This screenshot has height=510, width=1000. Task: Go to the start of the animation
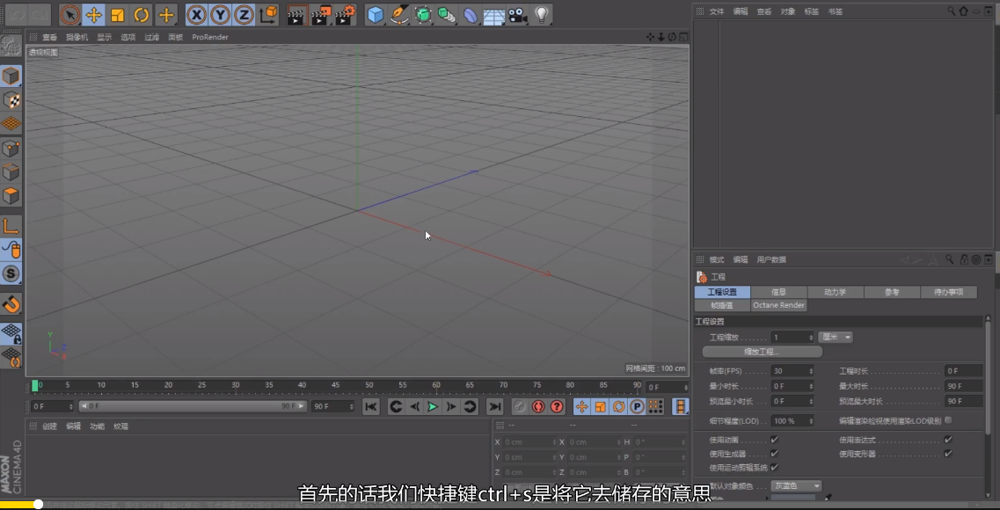point(371,407)
